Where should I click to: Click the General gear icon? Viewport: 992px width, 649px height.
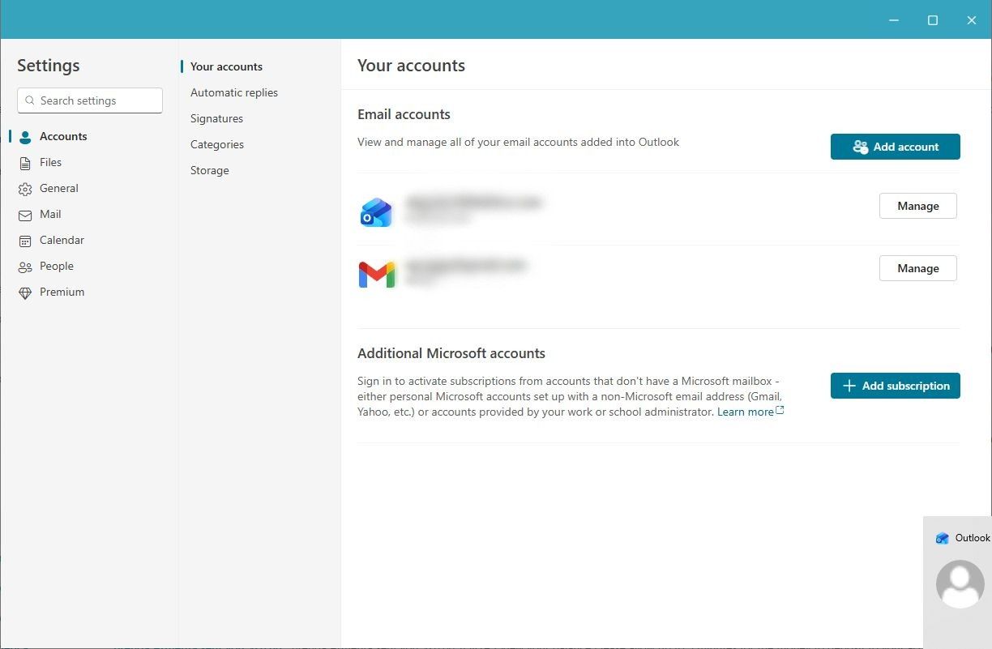click(x=25, y=189)
